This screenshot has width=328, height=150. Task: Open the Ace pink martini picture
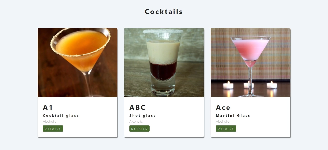click(x=250, y=62)
